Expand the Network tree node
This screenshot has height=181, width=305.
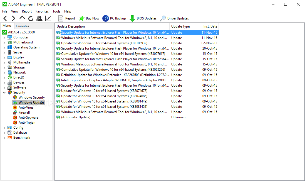click(4, 72)
